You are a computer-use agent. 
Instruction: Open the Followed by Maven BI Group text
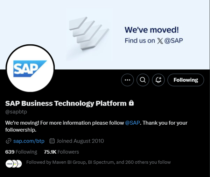[x=98, y=162]
